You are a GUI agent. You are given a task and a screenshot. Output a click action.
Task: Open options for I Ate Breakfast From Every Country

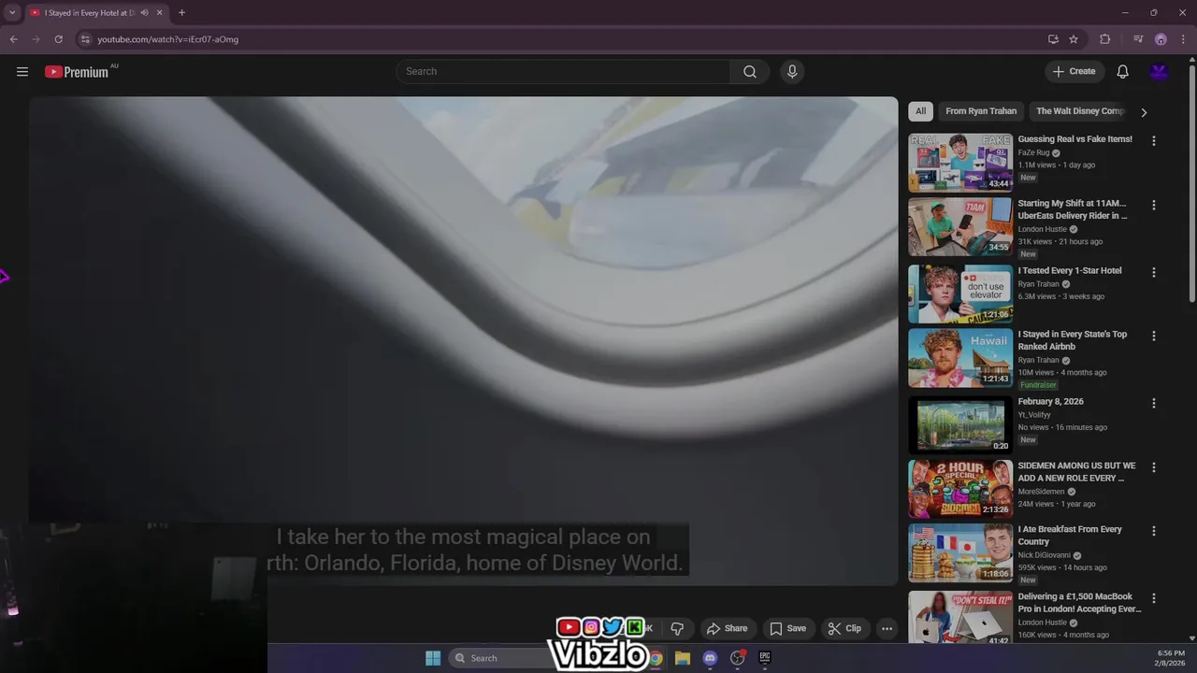1153,530
